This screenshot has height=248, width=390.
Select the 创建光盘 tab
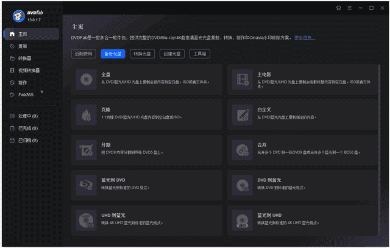click(x=171, y=54)
